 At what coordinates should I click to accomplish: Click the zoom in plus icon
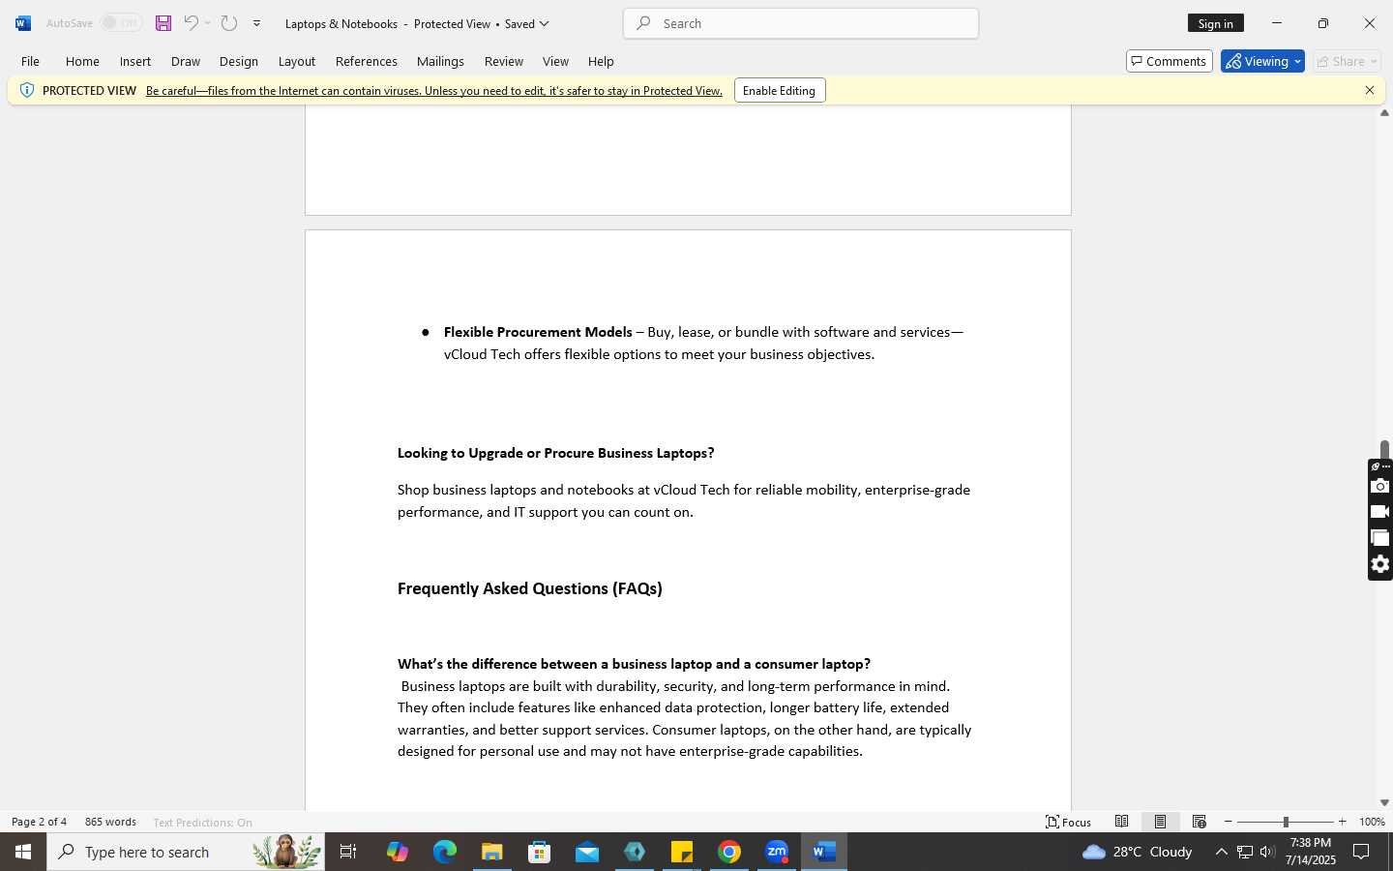[1342, 822]
